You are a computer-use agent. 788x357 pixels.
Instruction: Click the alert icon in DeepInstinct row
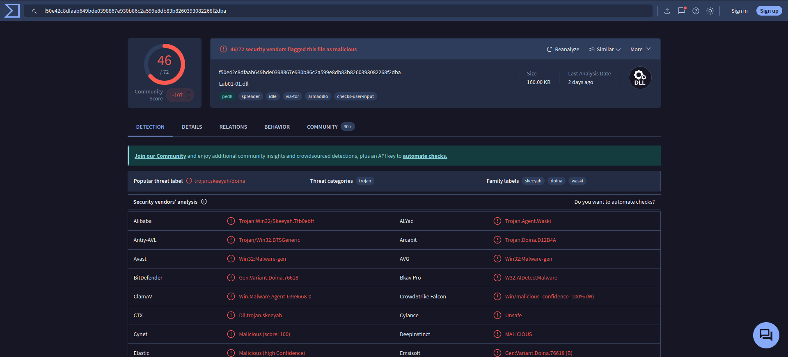click(x=497, y=334)
